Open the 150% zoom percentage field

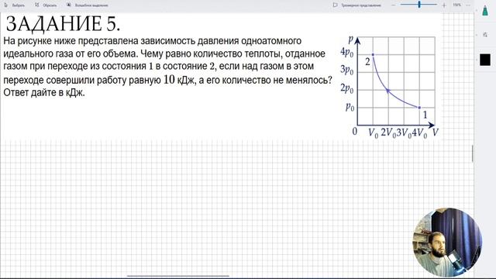[x=456, y=5]
